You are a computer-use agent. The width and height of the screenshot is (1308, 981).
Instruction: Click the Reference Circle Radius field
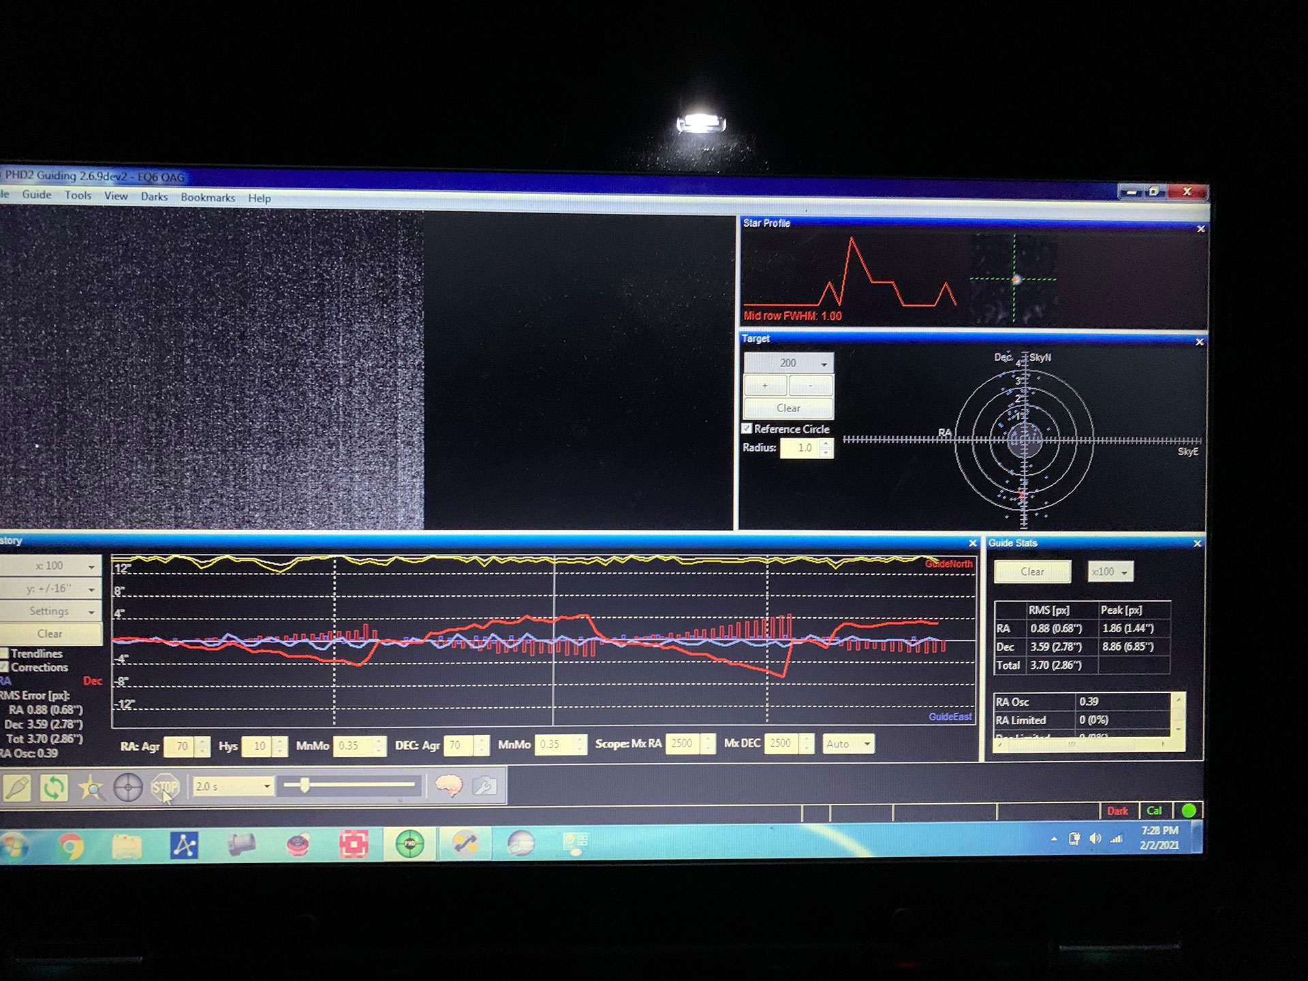800,448
